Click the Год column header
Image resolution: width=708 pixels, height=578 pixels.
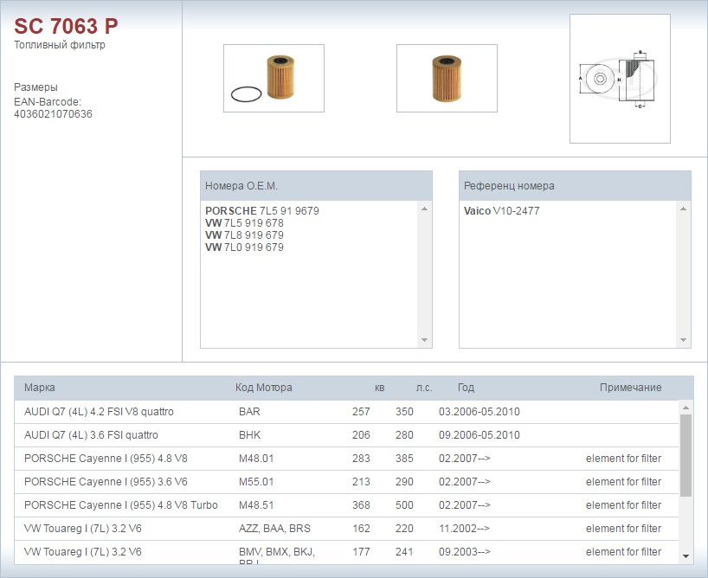pos(467,387)
